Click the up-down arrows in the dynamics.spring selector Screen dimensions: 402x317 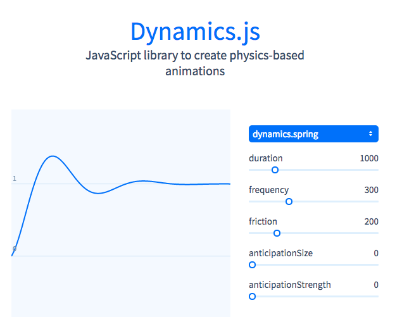coord(370,134)
